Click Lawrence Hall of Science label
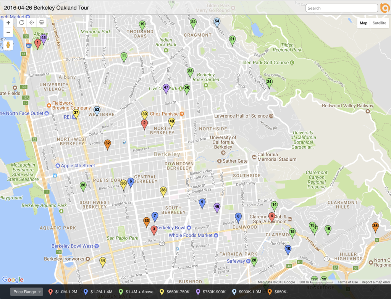 click(x=241, y=116)
